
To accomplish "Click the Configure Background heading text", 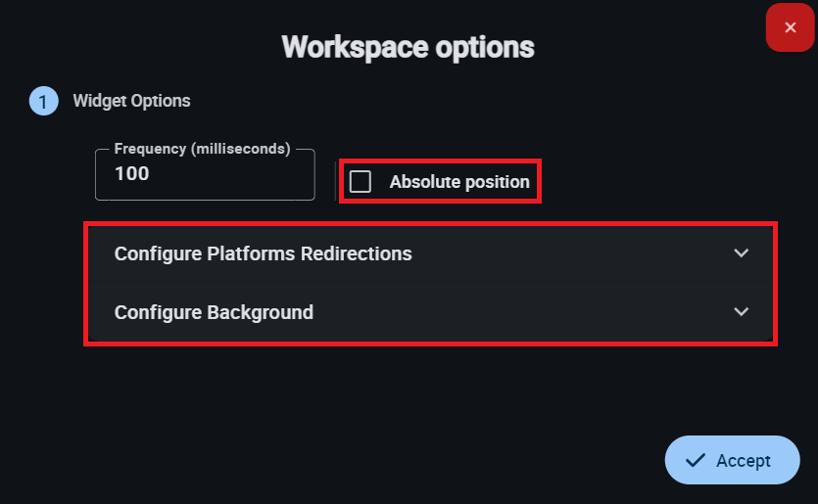I will (214, 312).
